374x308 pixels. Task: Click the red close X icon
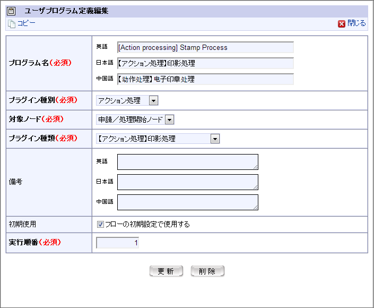click(x=341, y=24)
